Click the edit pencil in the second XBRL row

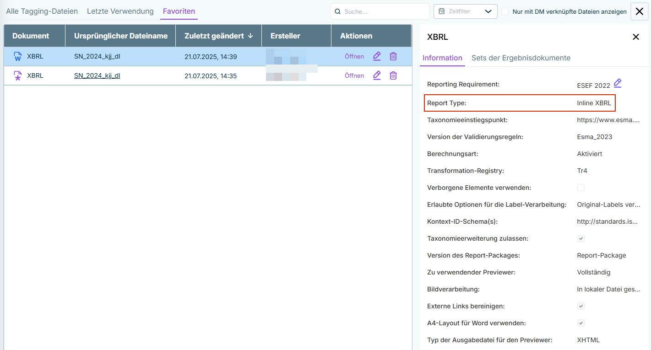377,75
